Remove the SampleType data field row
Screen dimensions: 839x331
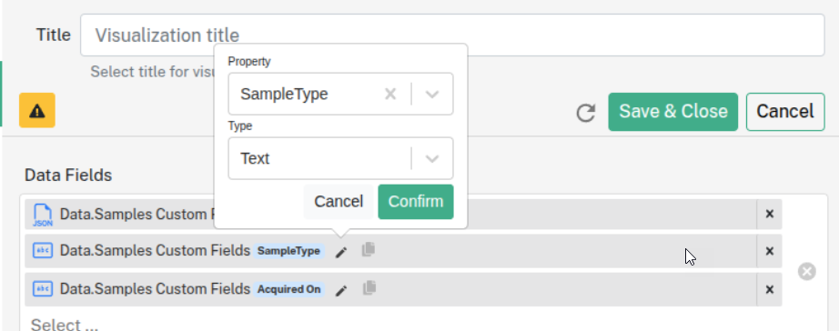coord(770,251)
